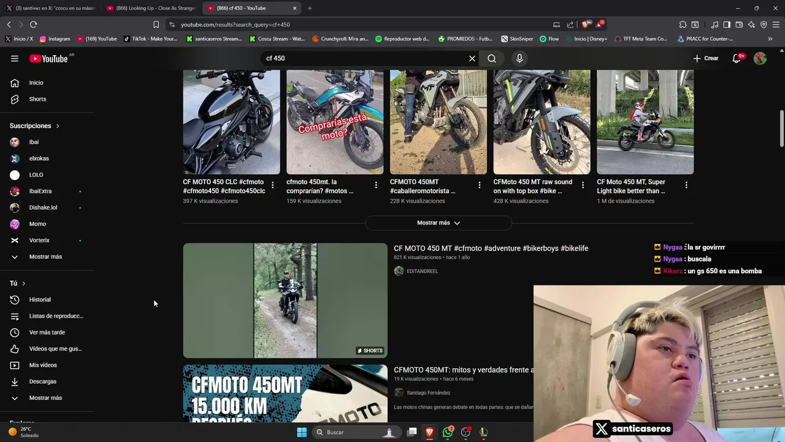Close the cf 450 - YouTube tab
Screen dimensions: 785x442
[294, 8]
